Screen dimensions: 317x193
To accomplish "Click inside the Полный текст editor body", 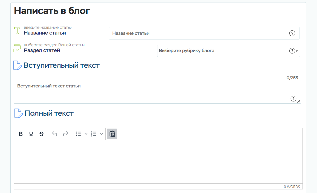I will [158, 162].
